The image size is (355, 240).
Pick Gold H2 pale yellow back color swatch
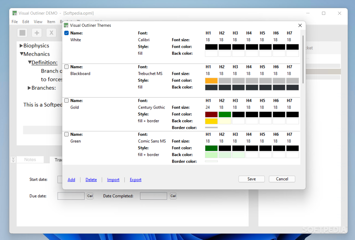(225, 121)
